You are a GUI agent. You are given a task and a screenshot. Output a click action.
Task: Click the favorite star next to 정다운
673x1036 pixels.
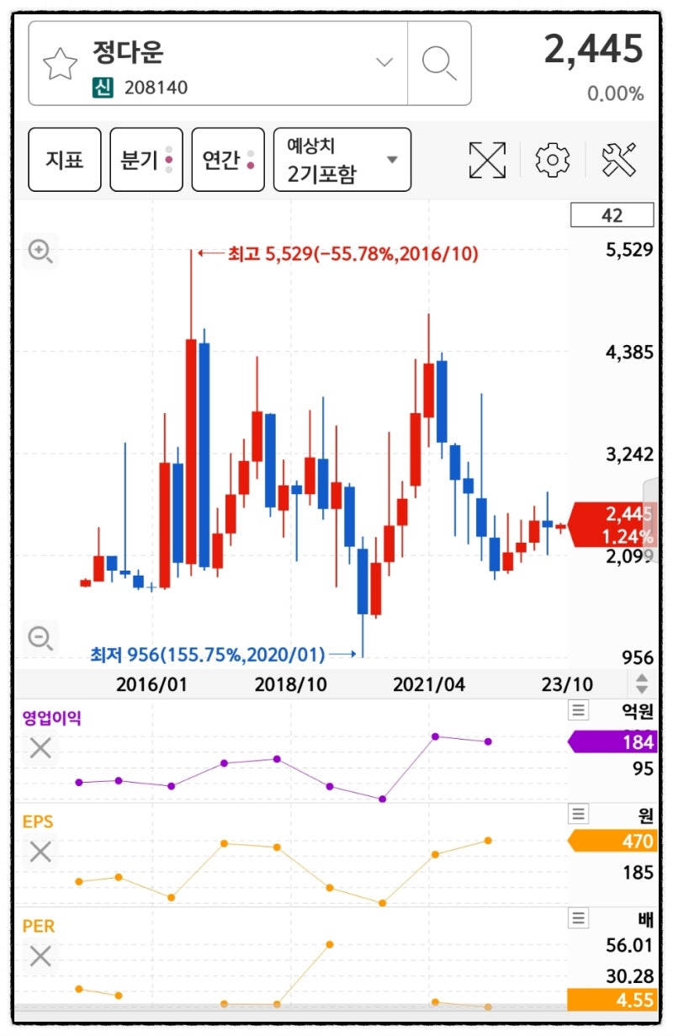pyautogui.click(x=61, y=64)
